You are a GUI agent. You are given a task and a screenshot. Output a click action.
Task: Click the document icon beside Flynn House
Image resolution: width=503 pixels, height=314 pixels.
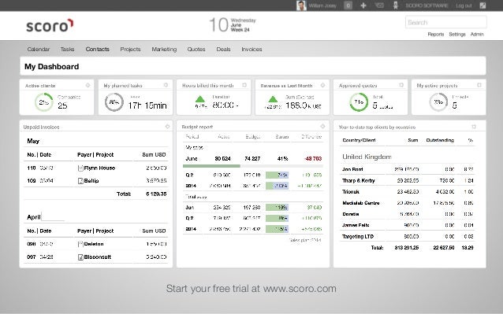(80, 168)
